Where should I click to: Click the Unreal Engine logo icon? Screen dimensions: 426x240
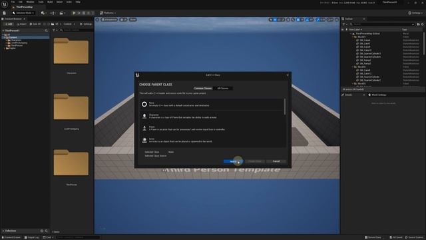coord(5,4)
